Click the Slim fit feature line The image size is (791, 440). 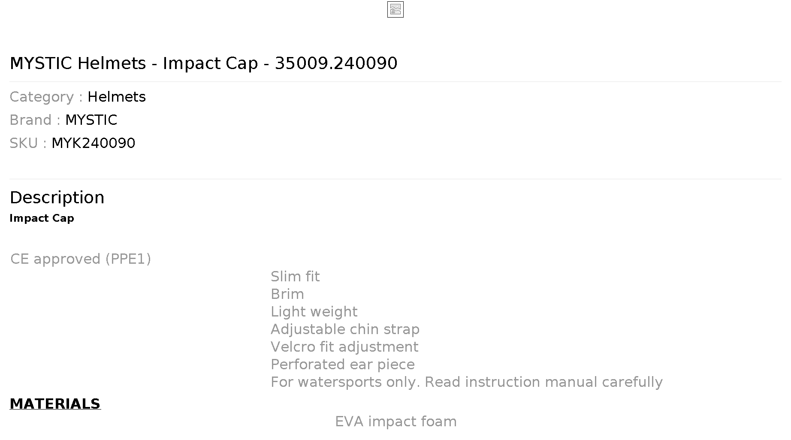coord(295,277)
